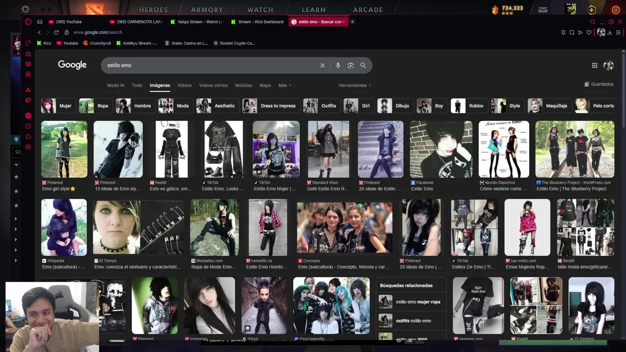Image resolution: width=626 pixels, height=352 pixels.
Task: Focus the estilo emo search field
Action: click(x=210, y=66)
